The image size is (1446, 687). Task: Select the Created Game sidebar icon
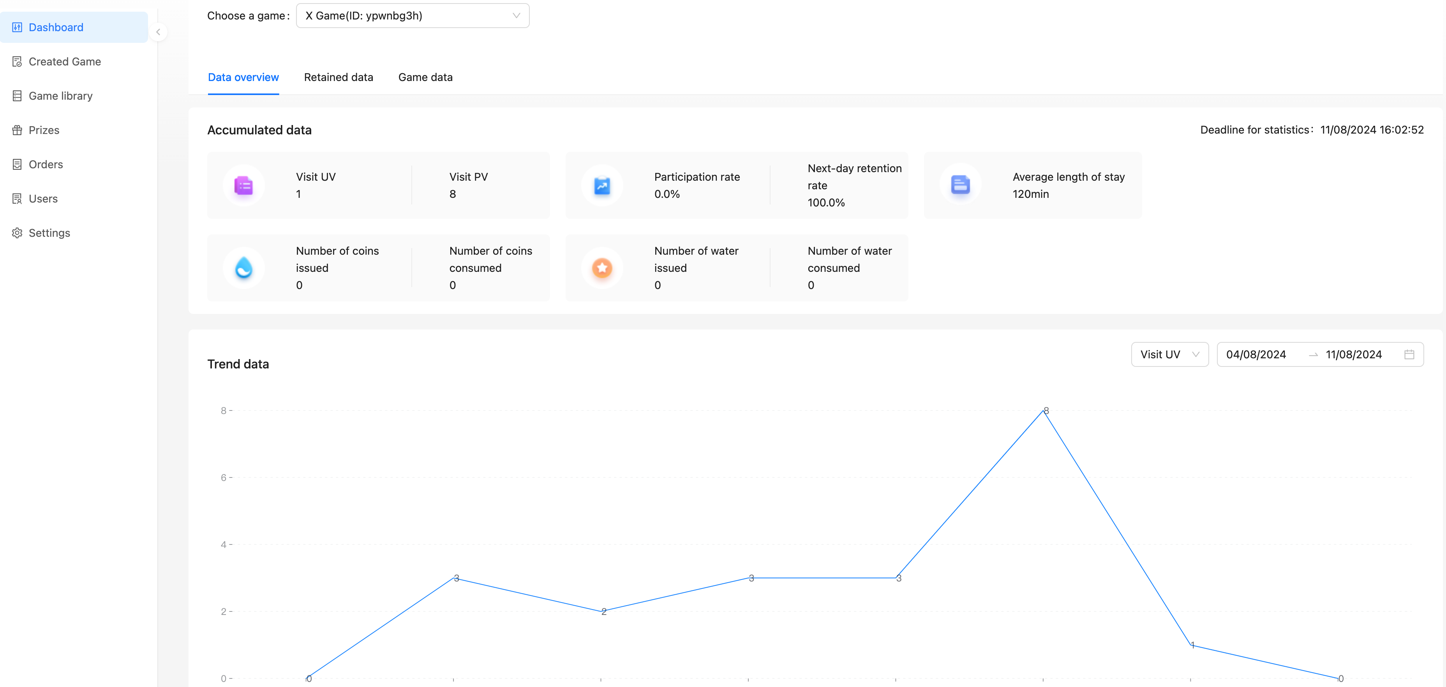(x=17, y=62)
